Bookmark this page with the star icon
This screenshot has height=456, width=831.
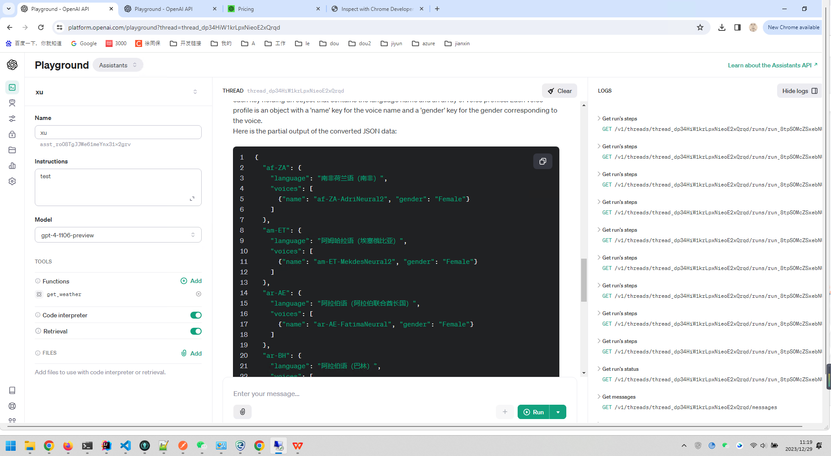(x=700, y=27)
